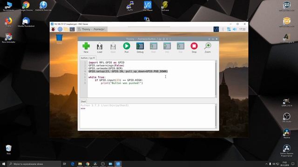Select the button_1.py editor tab
The width and height of the screenshot is (298, 167).
click(x=87, y=58)
